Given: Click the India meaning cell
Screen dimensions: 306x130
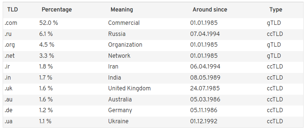Looking at the screenshot, I should pyautogui.click(x=114, y=78).
